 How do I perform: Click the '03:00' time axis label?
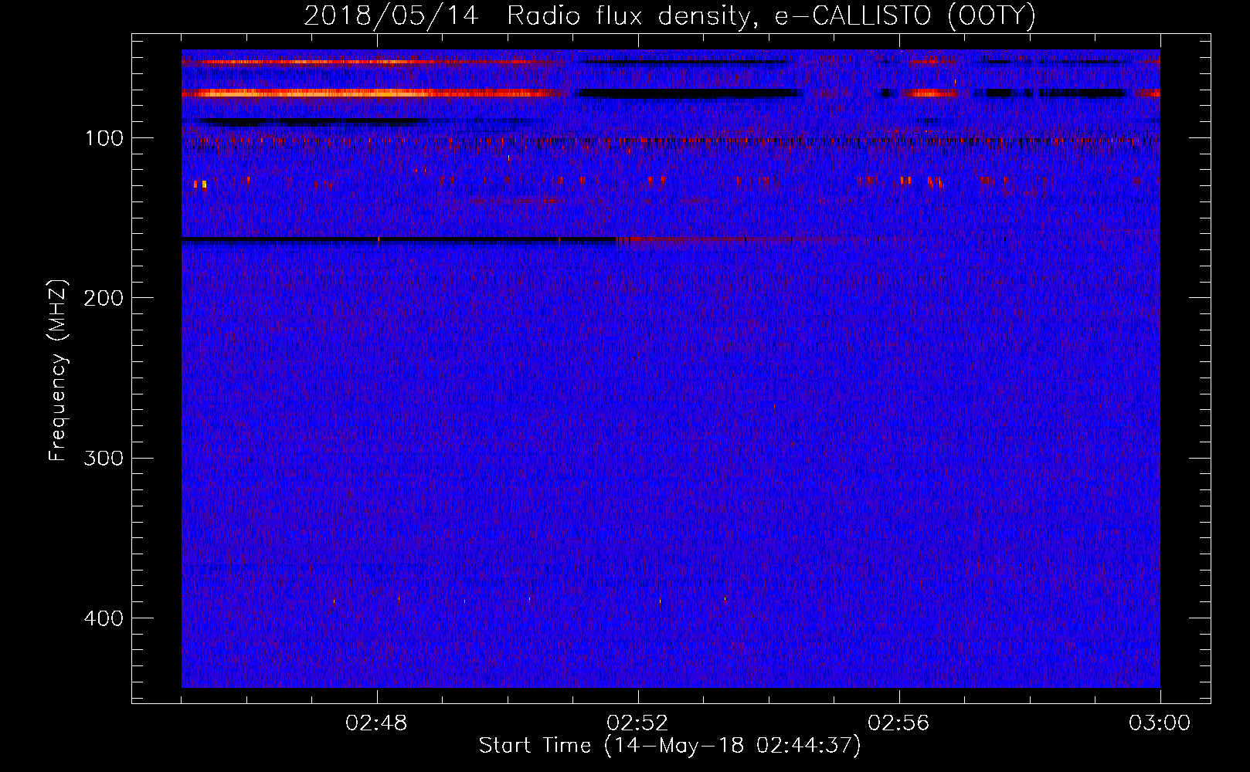click(x=1160, y=723)
